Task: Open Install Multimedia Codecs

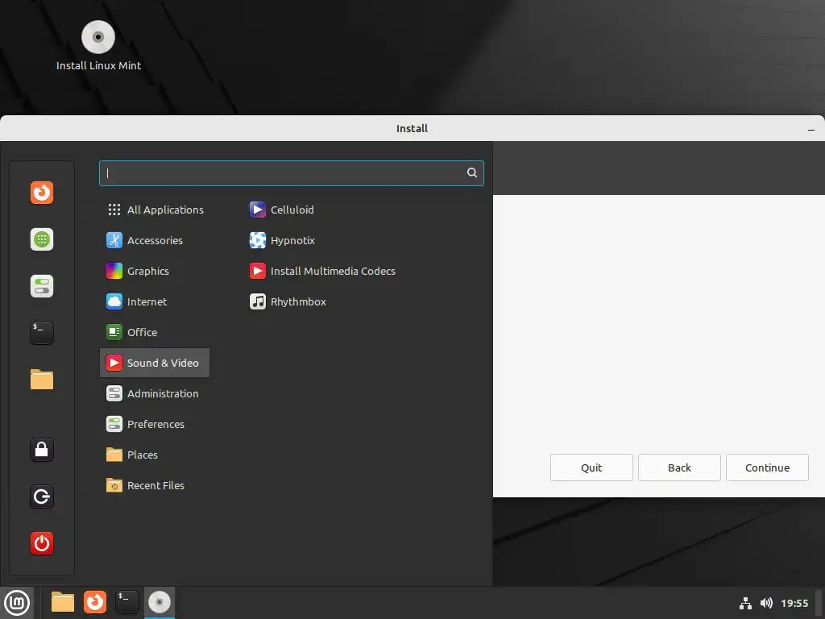Action: tap(322, 271)
